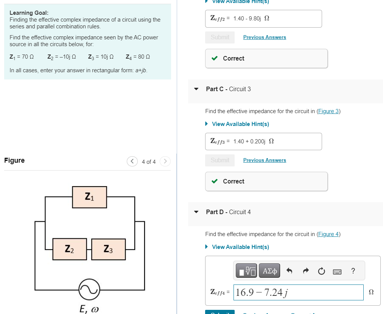Select the Zeff4 answer input field
This screenshot has width=383, height=314.
point(298,292)
